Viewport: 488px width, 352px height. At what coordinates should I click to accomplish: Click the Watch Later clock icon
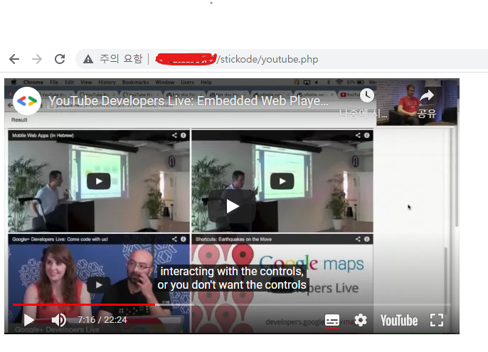click(367, 95)
